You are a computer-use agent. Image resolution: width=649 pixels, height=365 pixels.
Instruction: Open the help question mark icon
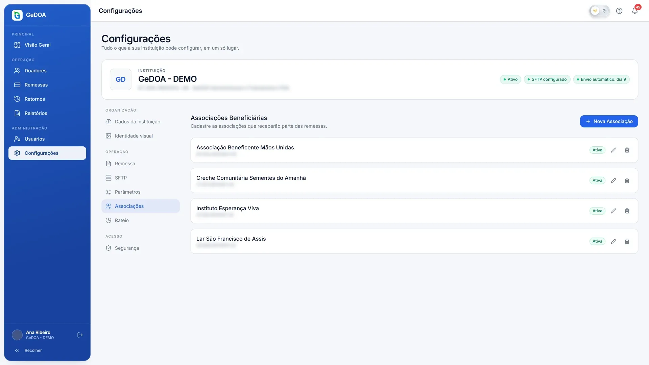tap(619, 11)
